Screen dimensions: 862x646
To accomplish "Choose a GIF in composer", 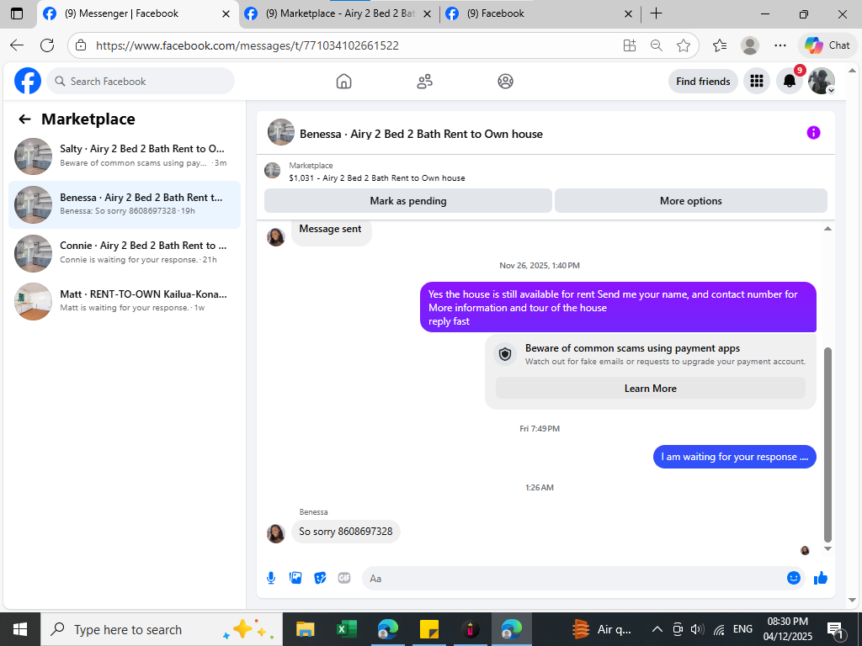I will pos(344,578).
